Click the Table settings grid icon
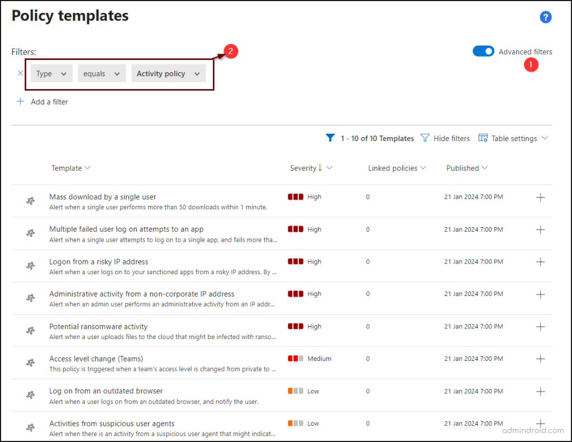The image size is (572, 442). [x=483, y=138]
